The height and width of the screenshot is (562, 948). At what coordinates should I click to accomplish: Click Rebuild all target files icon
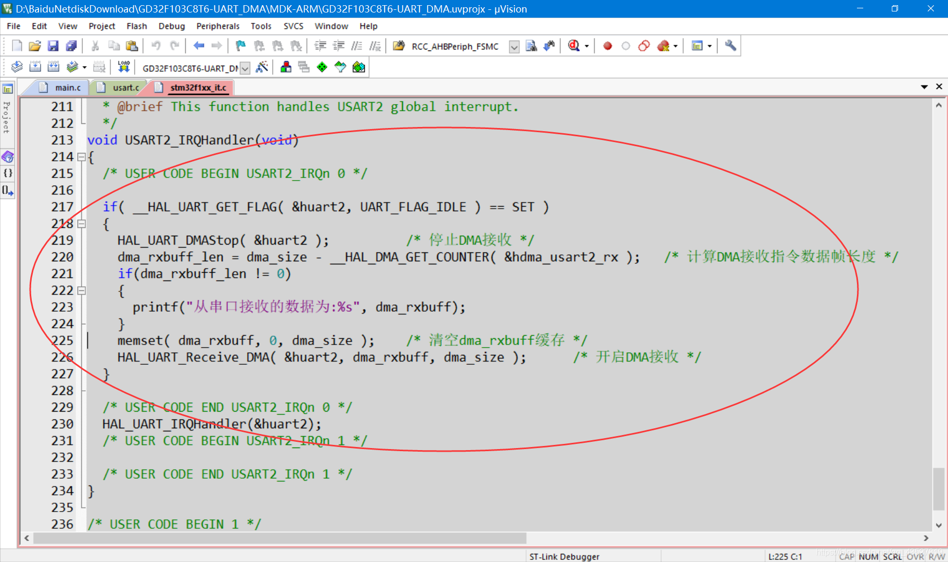[x=54, y=67]
